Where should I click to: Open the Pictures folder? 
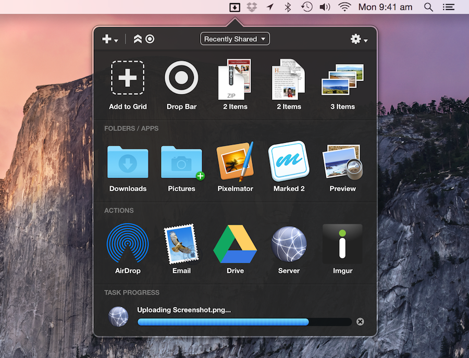coord(181,162)
